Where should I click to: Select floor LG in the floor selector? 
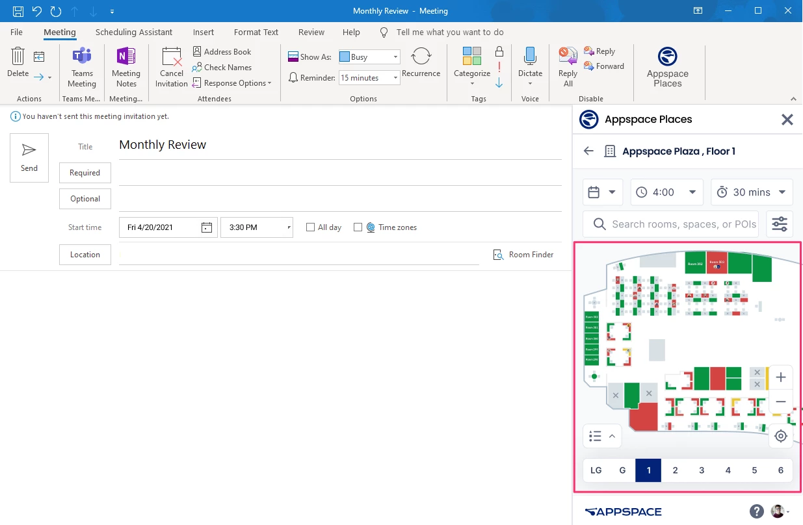tap(596, 470)
